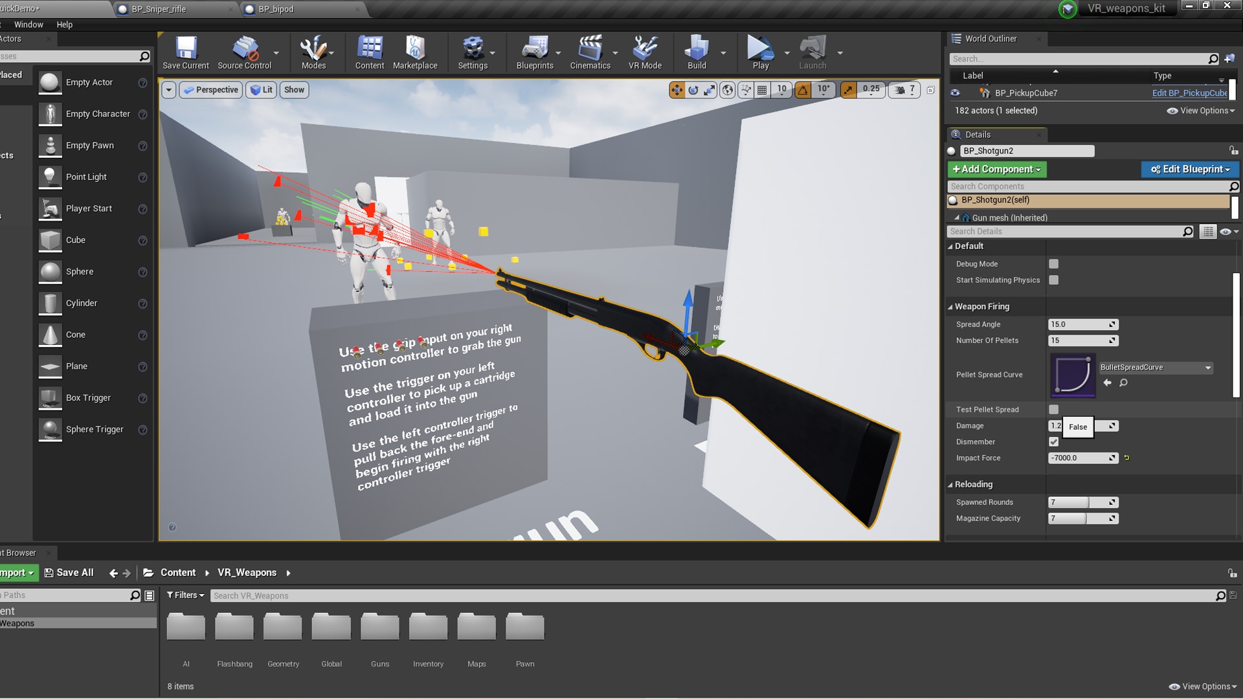Click the Edit BP_PickupCube link in World Outliner
1243x699 pixels.
pyautogui.click(x=1189, y=93)
